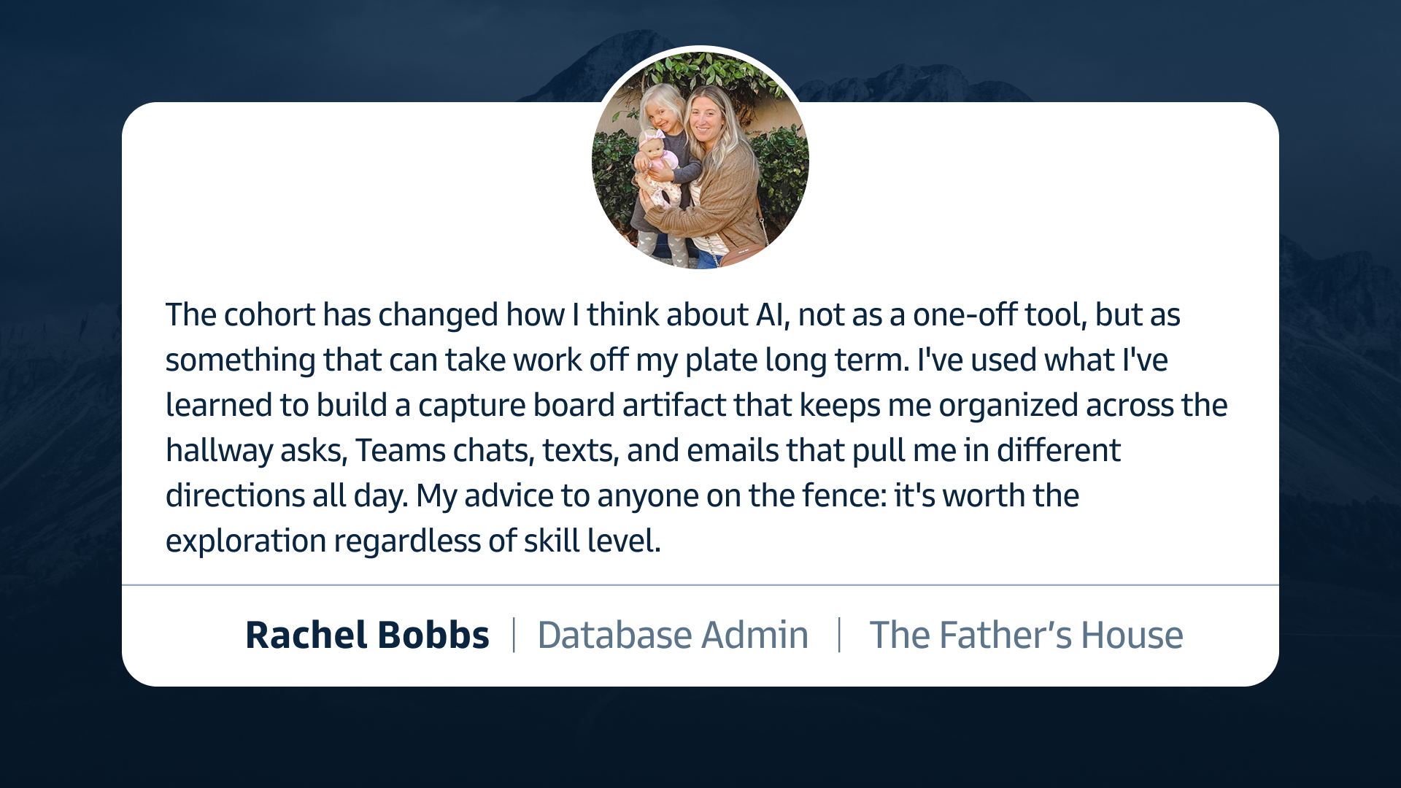
Task: Open The Father's House organization text
Action: point(1026,635)
